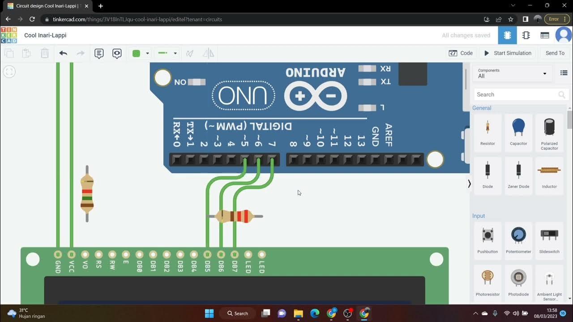Open the tab search chevron

(513, 5)
